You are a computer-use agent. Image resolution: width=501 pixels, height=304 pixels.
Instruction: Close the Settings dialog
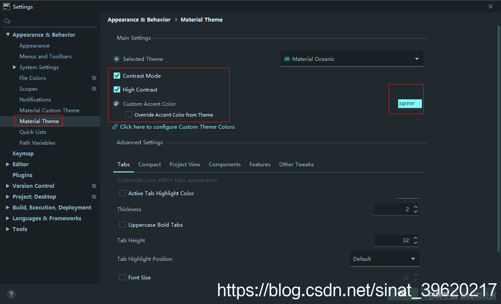(491, 6)
